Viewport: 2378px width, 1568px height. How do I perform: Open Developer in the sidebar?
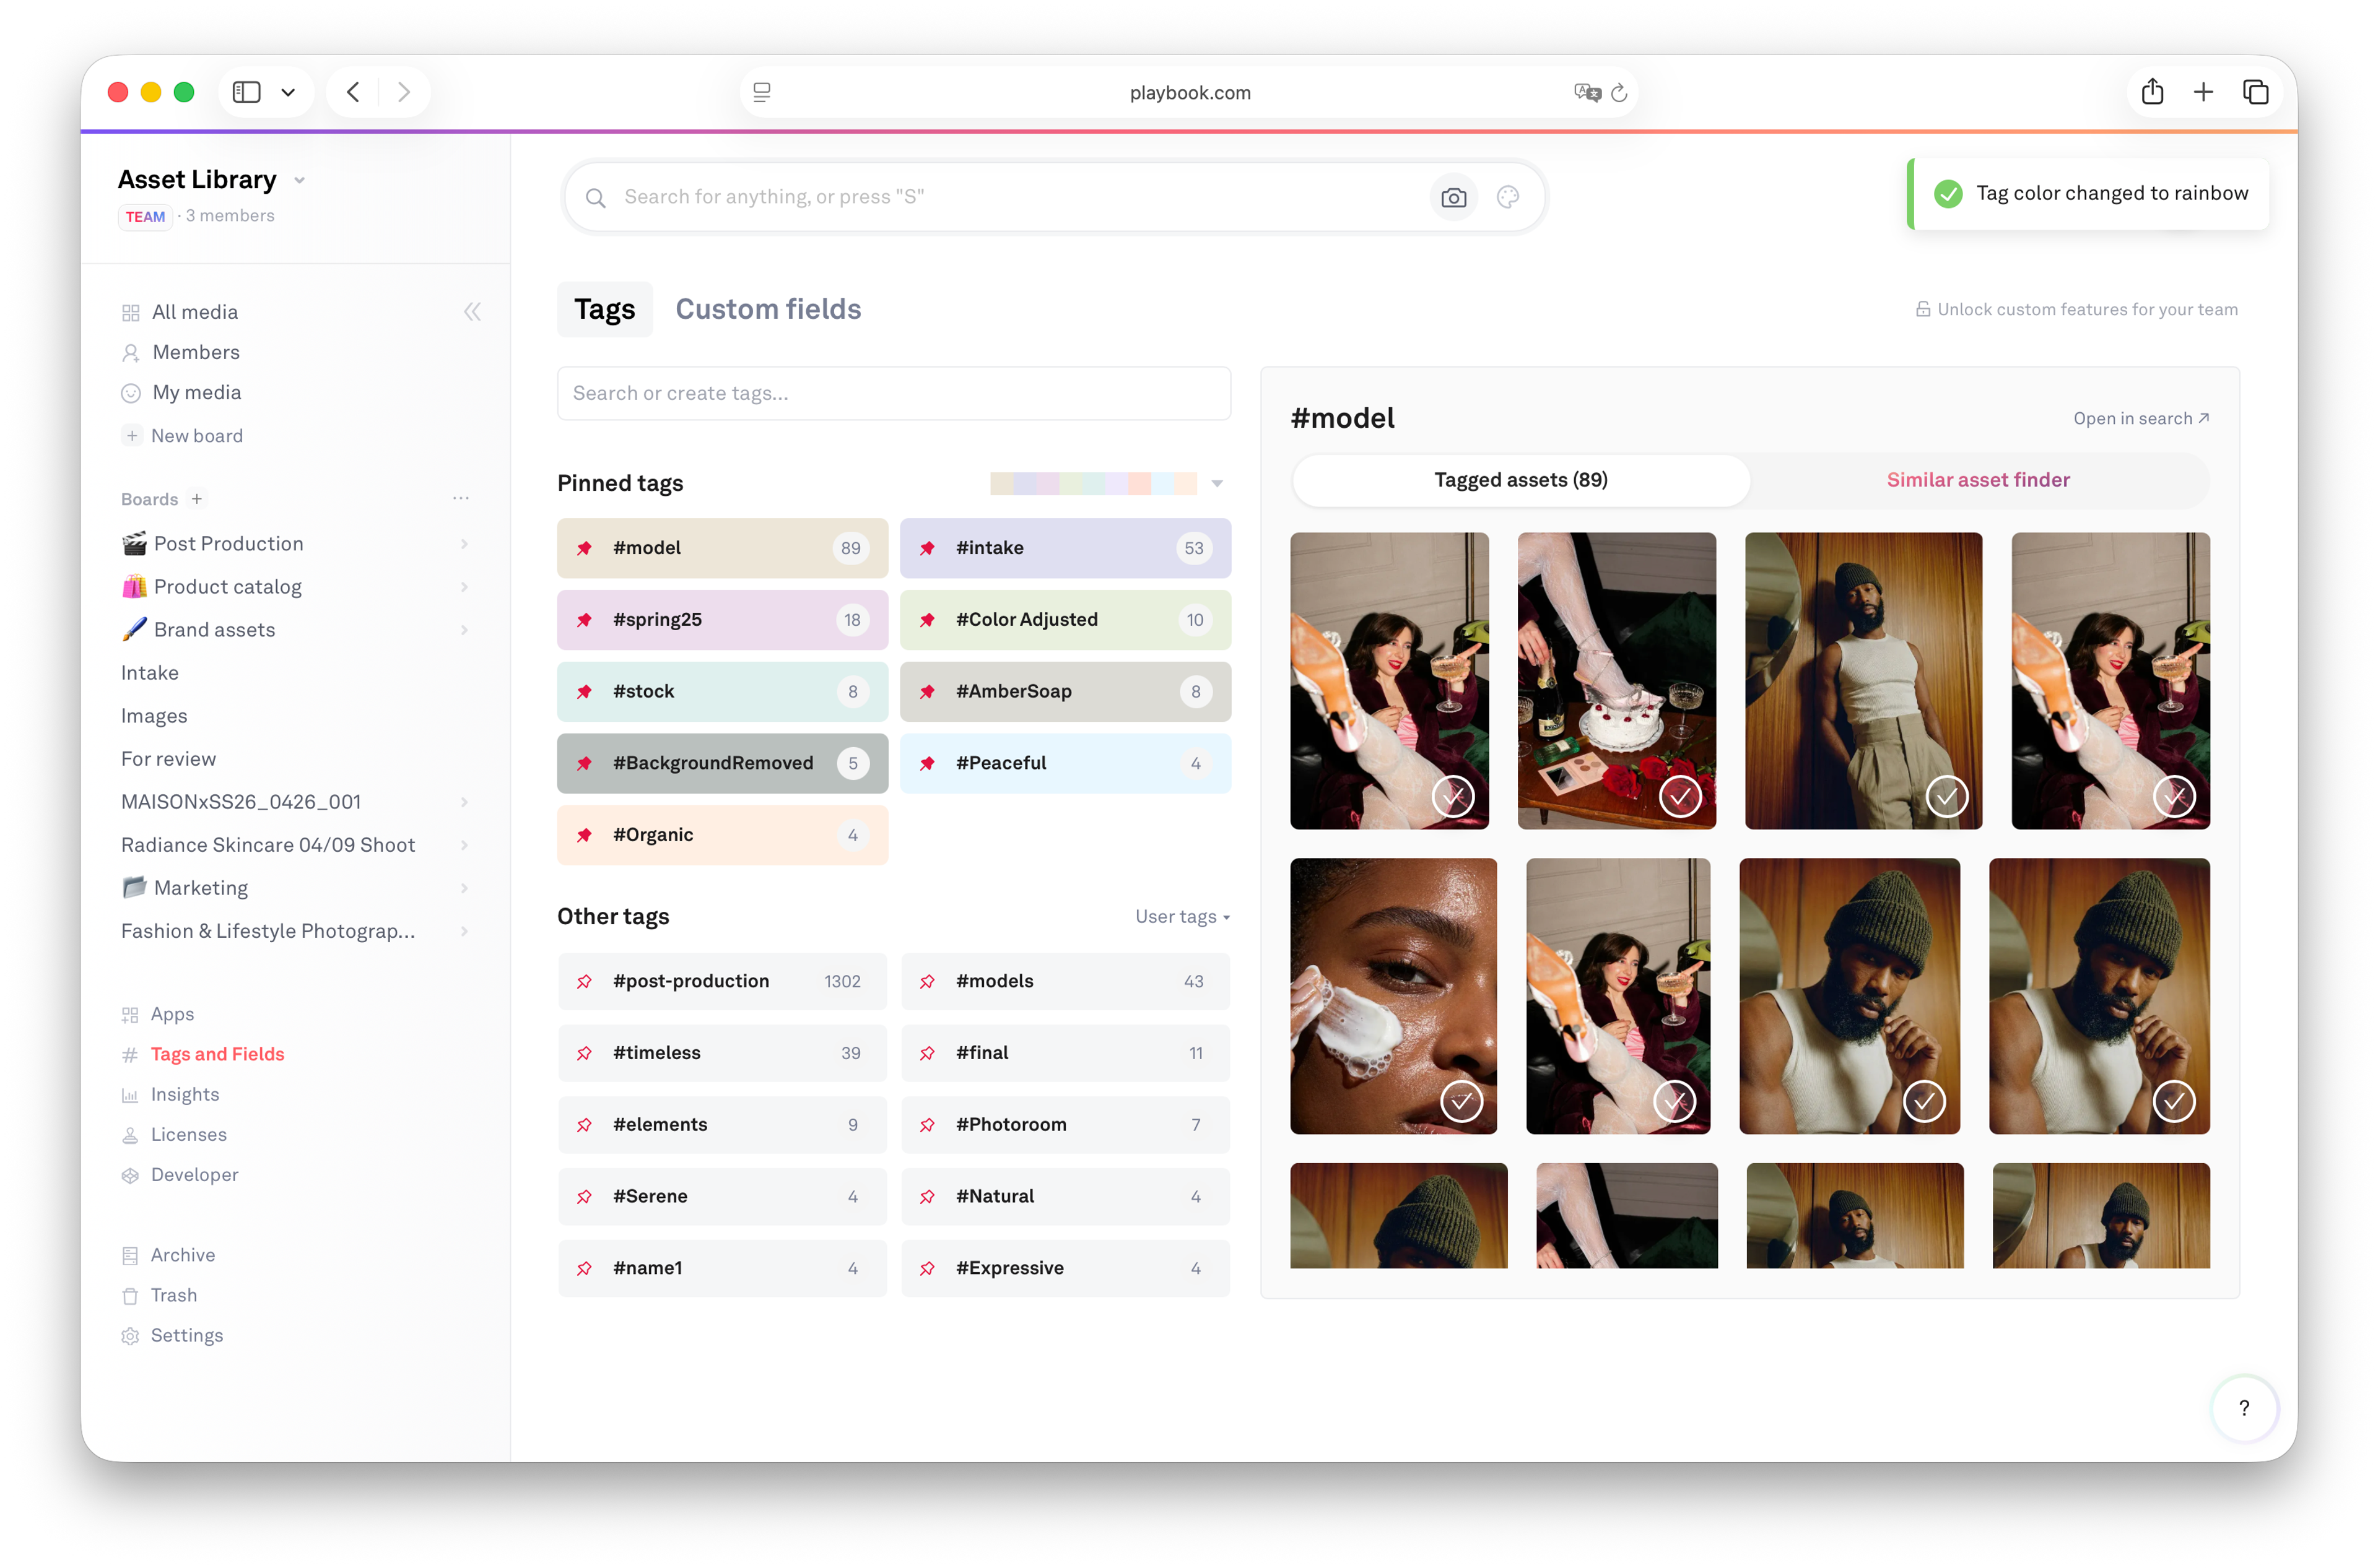pyautogui.click(x=194, y=1174)
